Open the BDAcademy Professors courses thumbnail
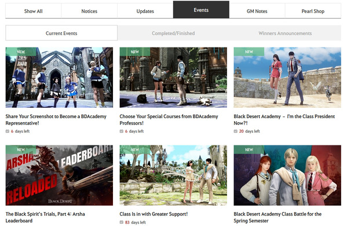Screen dimensions: 347x226 pyautogui.click(x=173, y=78)
